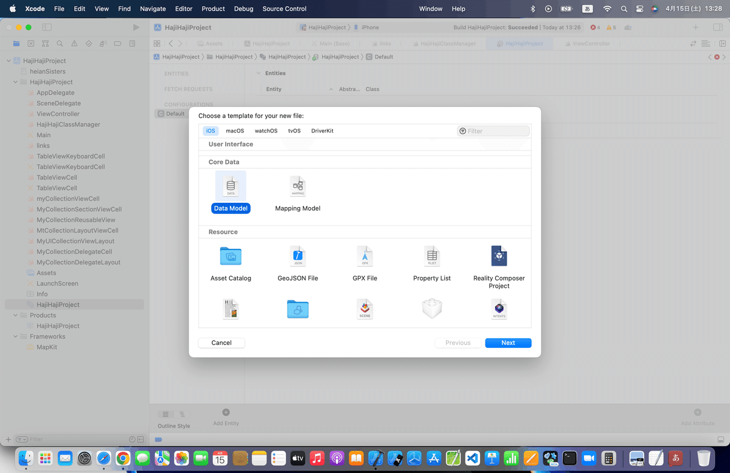Image resolution: width=730 pixels, height=473 pixels.
Task: Open HajiHajiClassManager file in navigator
Action: tap(68, 124)
